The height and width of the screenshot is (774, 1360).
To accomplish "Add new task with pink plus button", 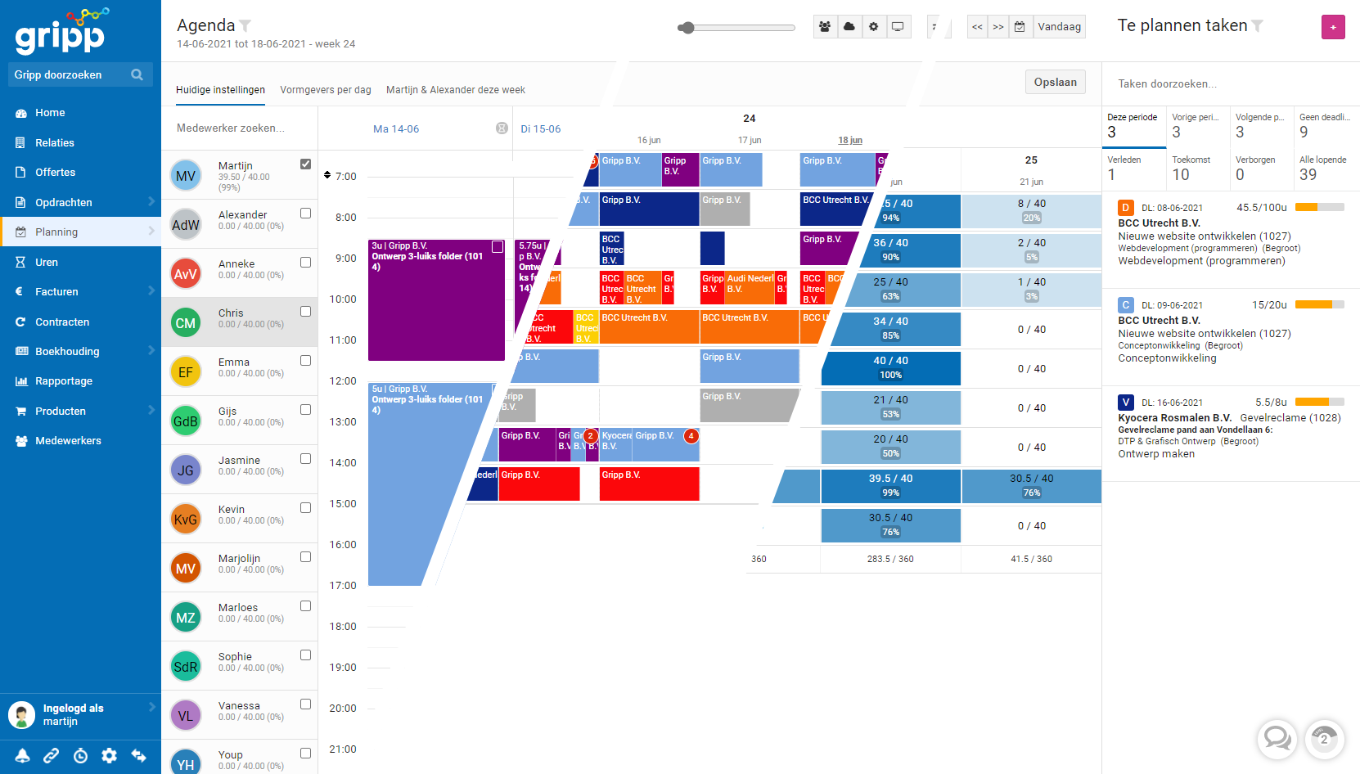I will pyautogui.click(x=1333, y=27).
